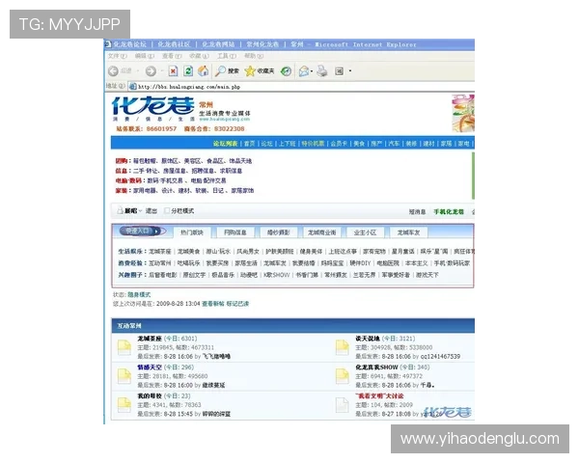Open the 谈天说地 forum title
This screenshot has height=463, width=579.
click(x=368, y=339)
